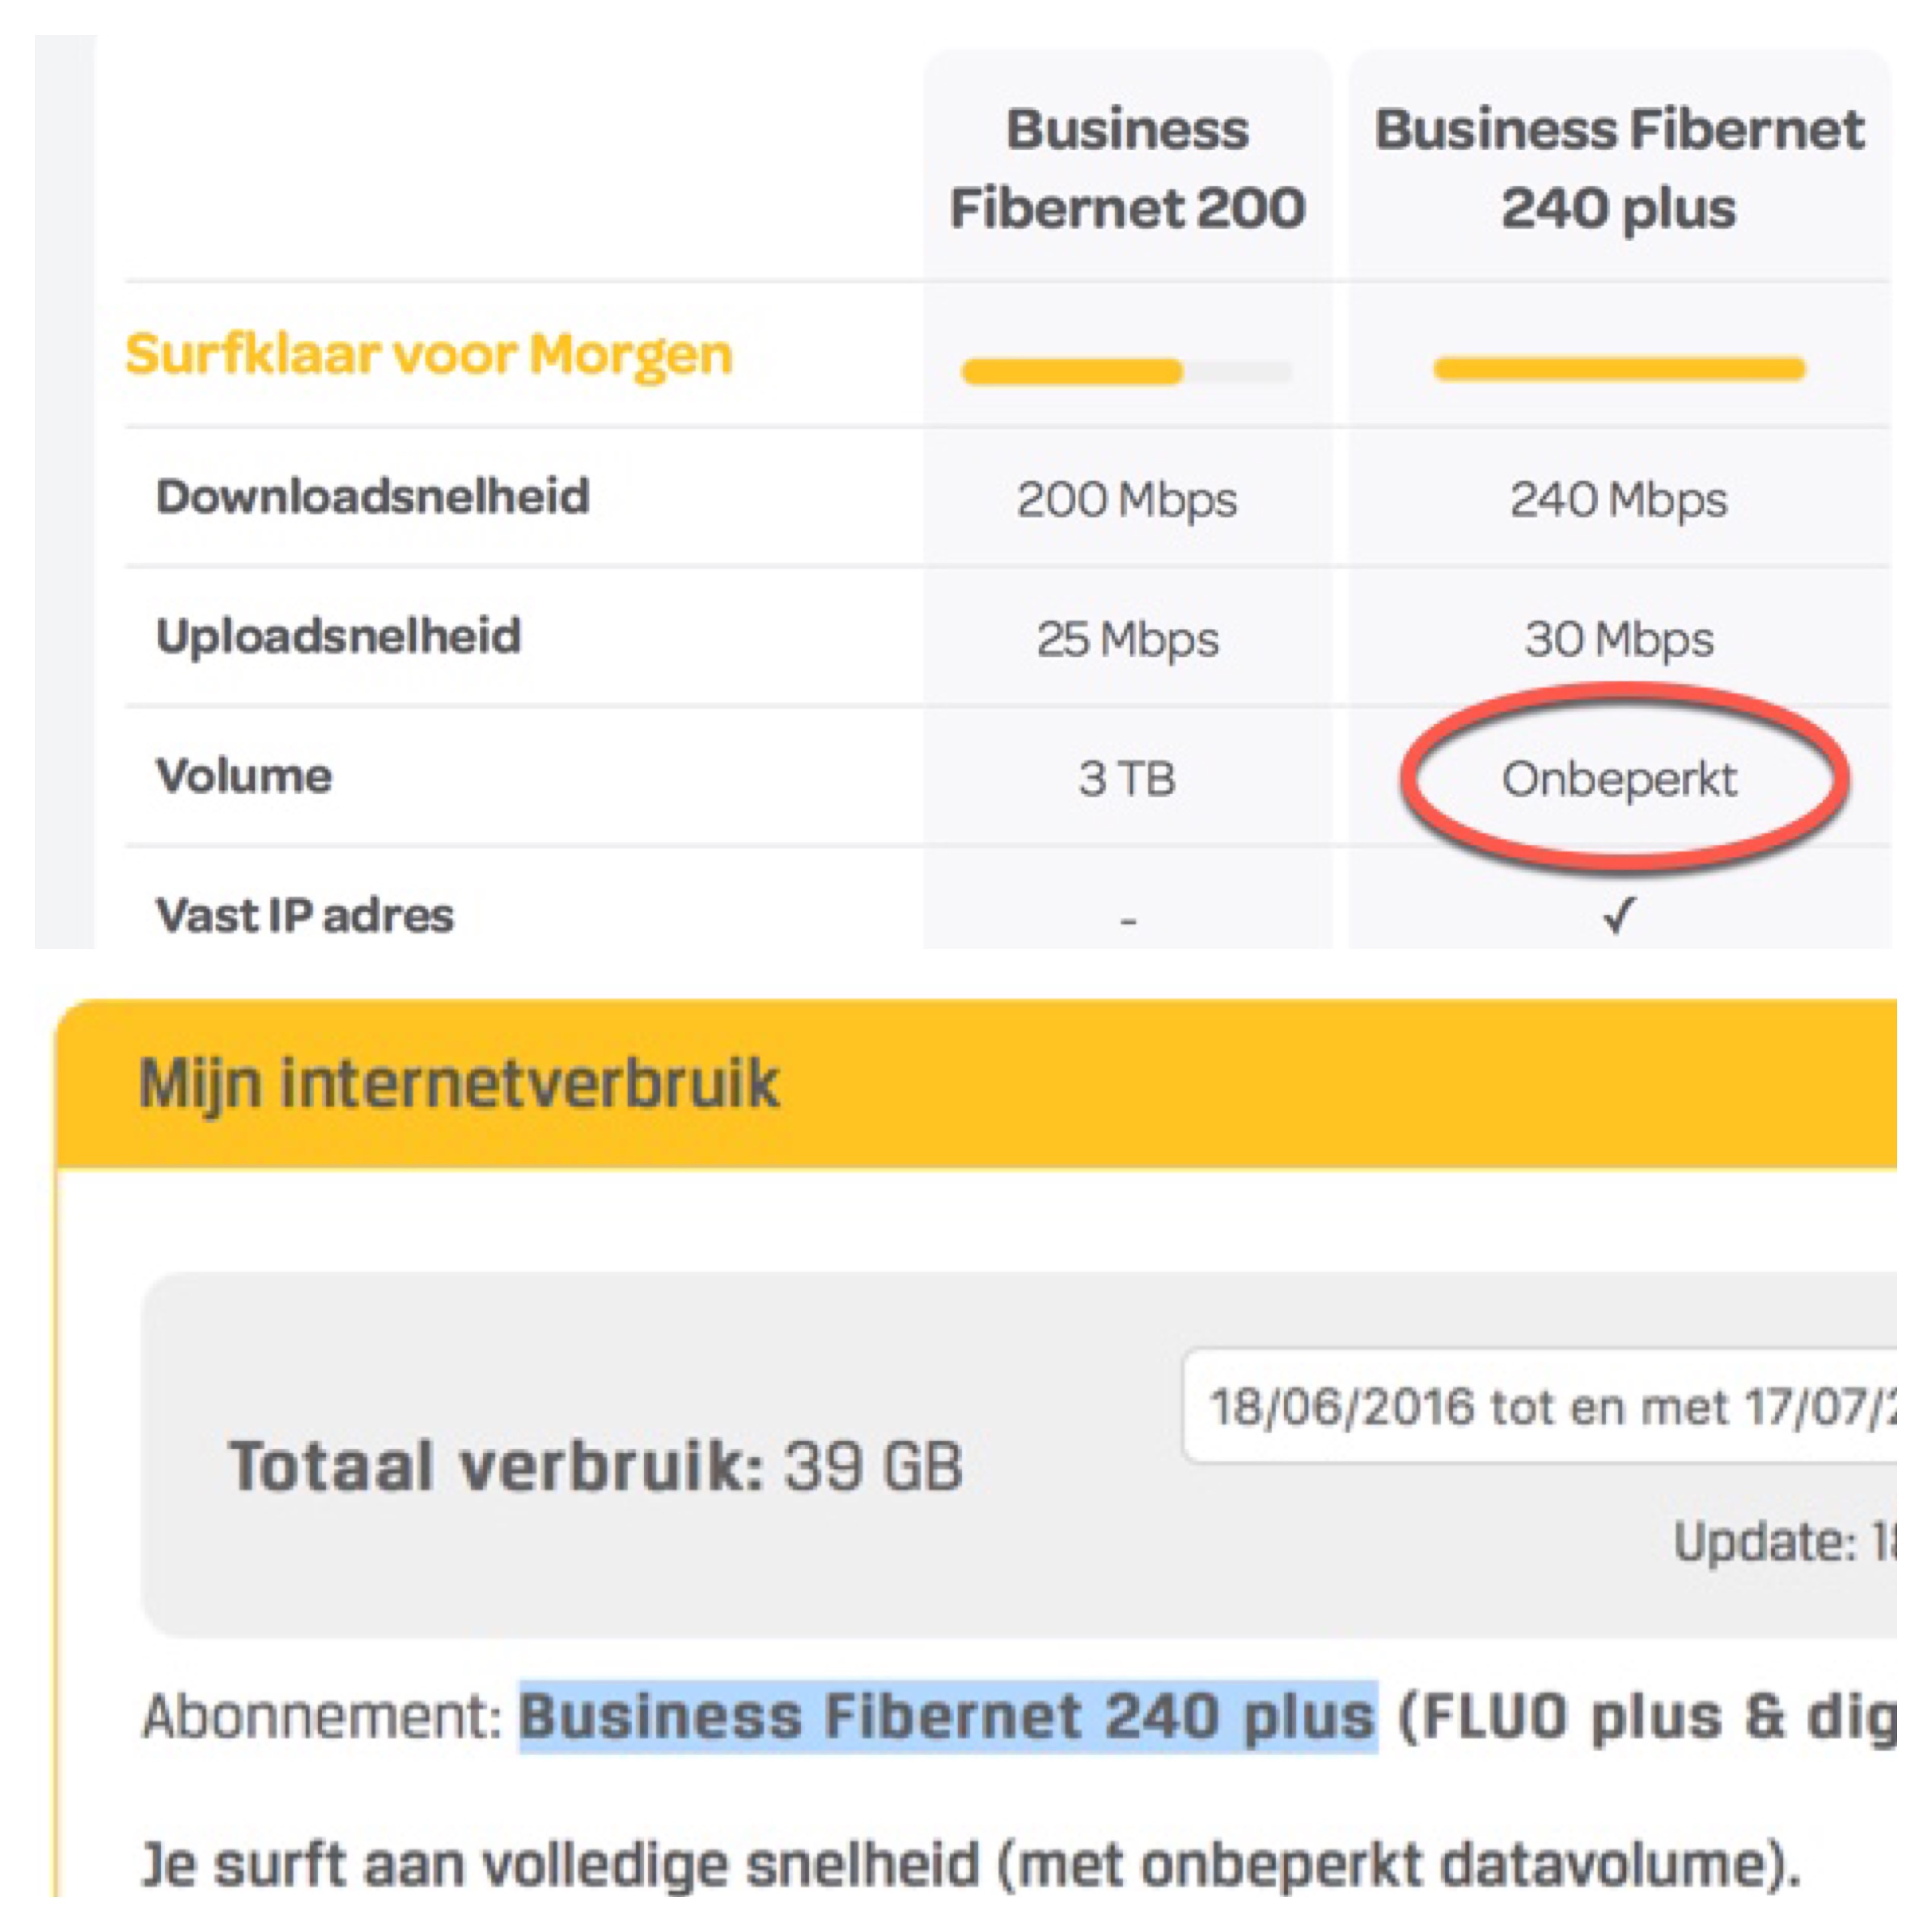
Task: Click the Business Fibernet 200 column header
Action: click(x=1127, y=168)
